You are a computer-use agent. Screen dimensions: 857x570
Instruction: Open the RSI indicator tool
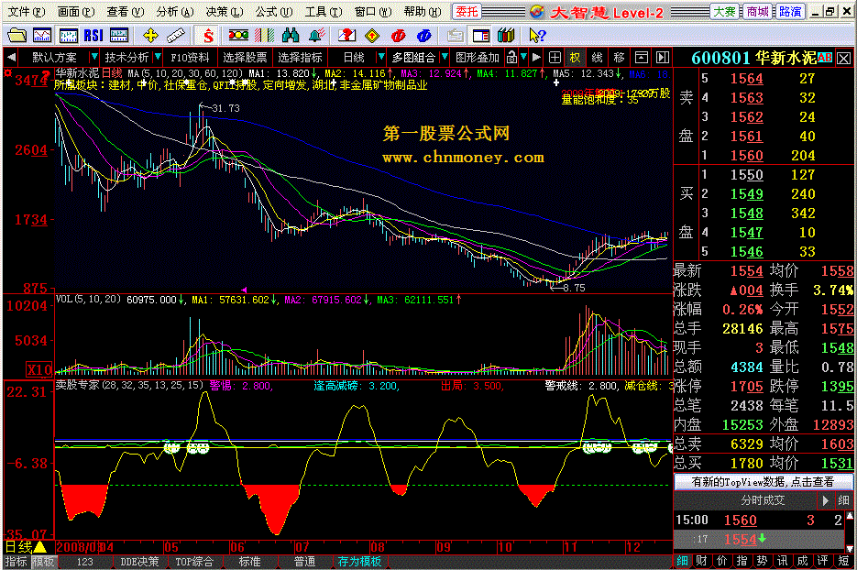click(93, 36)
